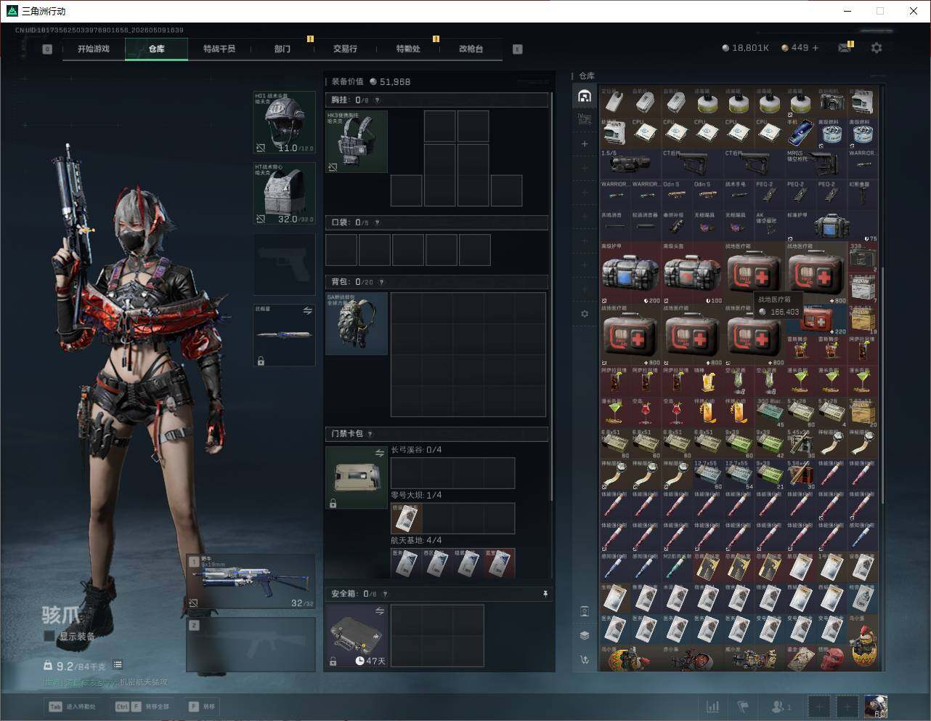Click the swap icon on safe box
This screenshot has width=931, height=721.
[x=379, y=611]
